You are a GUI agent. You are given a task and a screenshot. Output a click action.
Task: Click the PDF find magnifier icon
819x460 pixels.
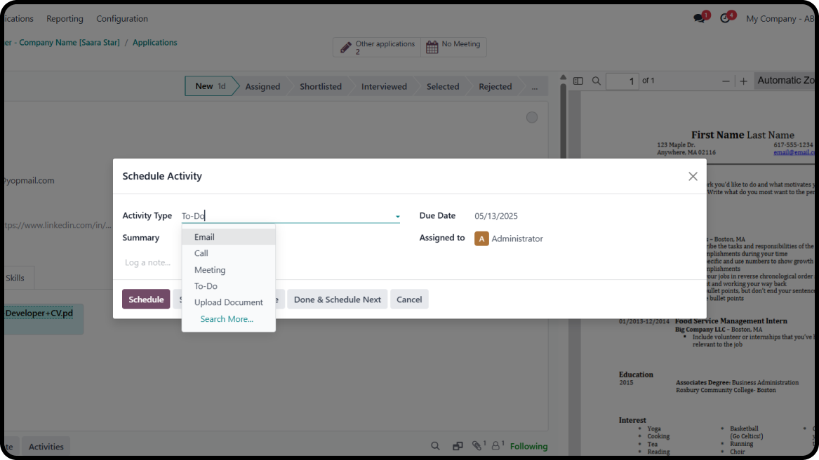pyautogui.click(x=597, y=81)
